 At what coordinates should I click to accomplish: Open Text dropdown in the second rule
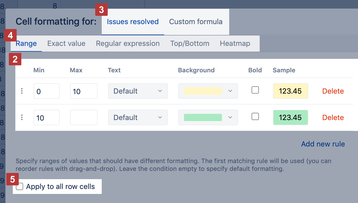pyautogui.click(x=138, y=117)
